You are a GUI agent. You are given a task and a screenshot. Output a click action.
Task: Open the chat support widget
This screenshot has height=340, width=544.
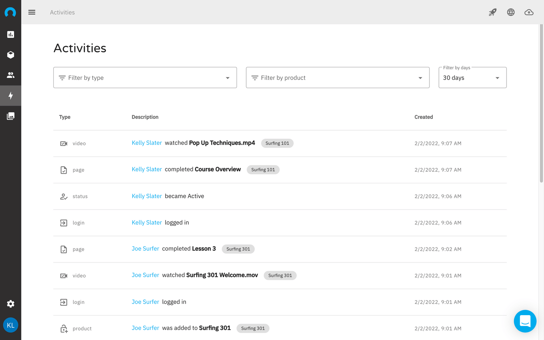tap(525, 321)
